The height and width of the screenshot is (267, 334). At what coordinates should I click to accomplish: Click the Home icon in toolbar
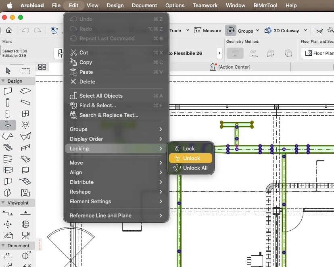[9, 30]
